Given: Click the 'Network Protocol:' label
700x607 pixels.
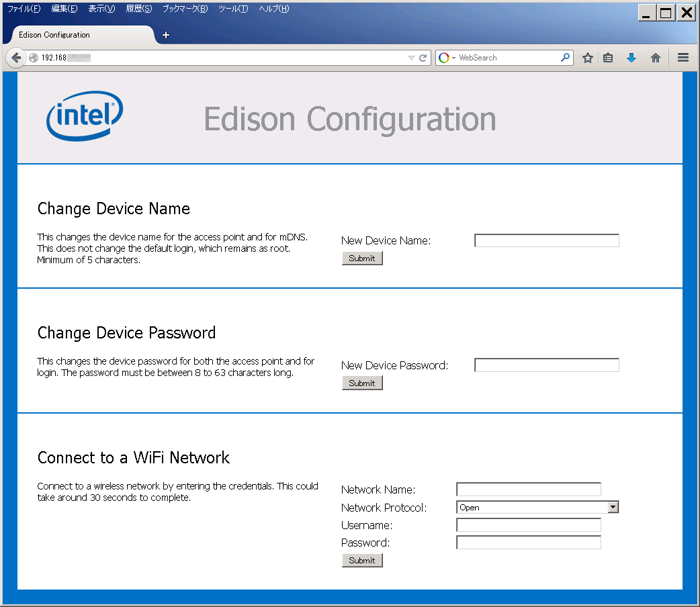Looking at the screenshot, I should tap(384, 508).
